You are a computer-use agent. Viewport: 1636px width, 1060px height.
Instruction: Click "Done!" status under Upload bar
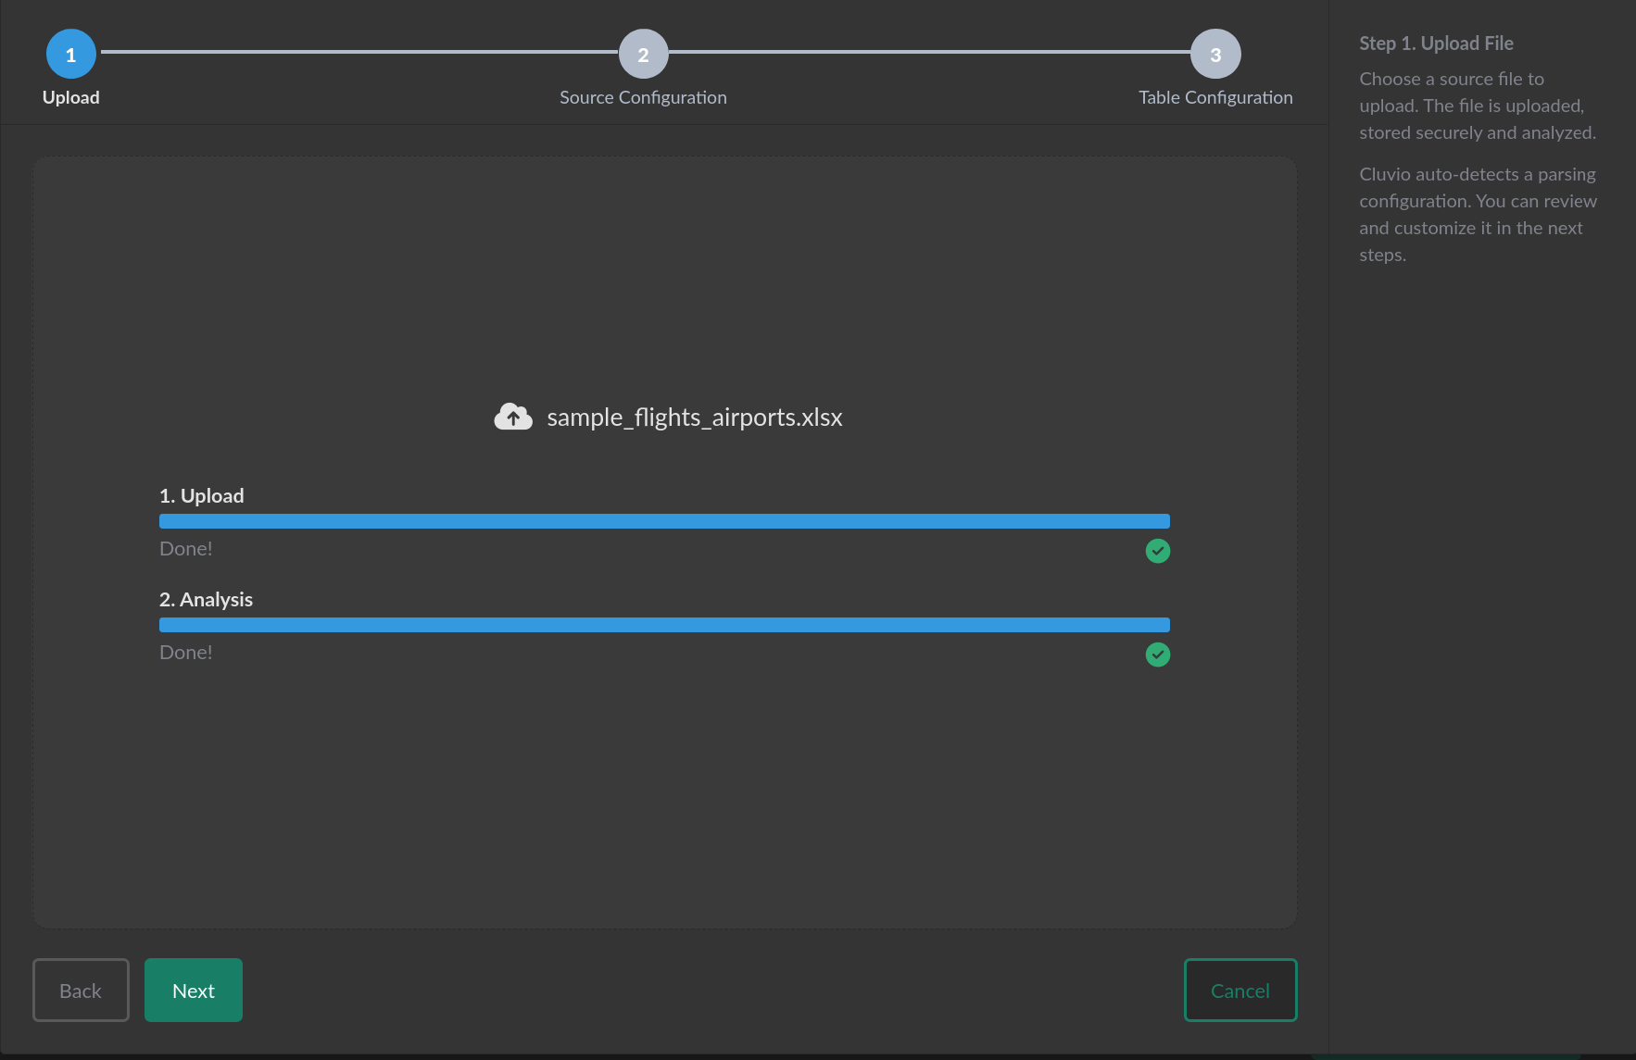[x=186, y=549]
